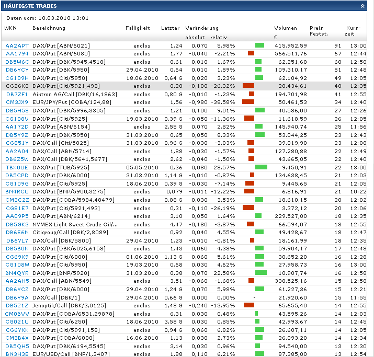Open WKN link AA2A04
The width and height of the screenshot is (374, 357).
point(17,152)
